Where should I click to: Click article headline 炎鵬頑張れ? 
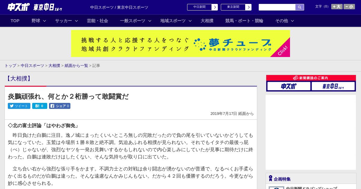point(68,96)
